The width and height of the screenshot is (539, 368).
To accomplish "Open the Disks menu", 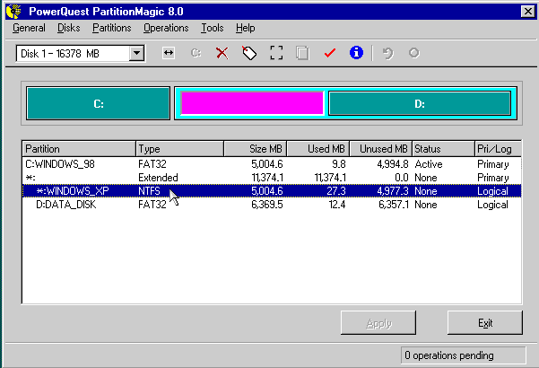I will click(69, 28).
